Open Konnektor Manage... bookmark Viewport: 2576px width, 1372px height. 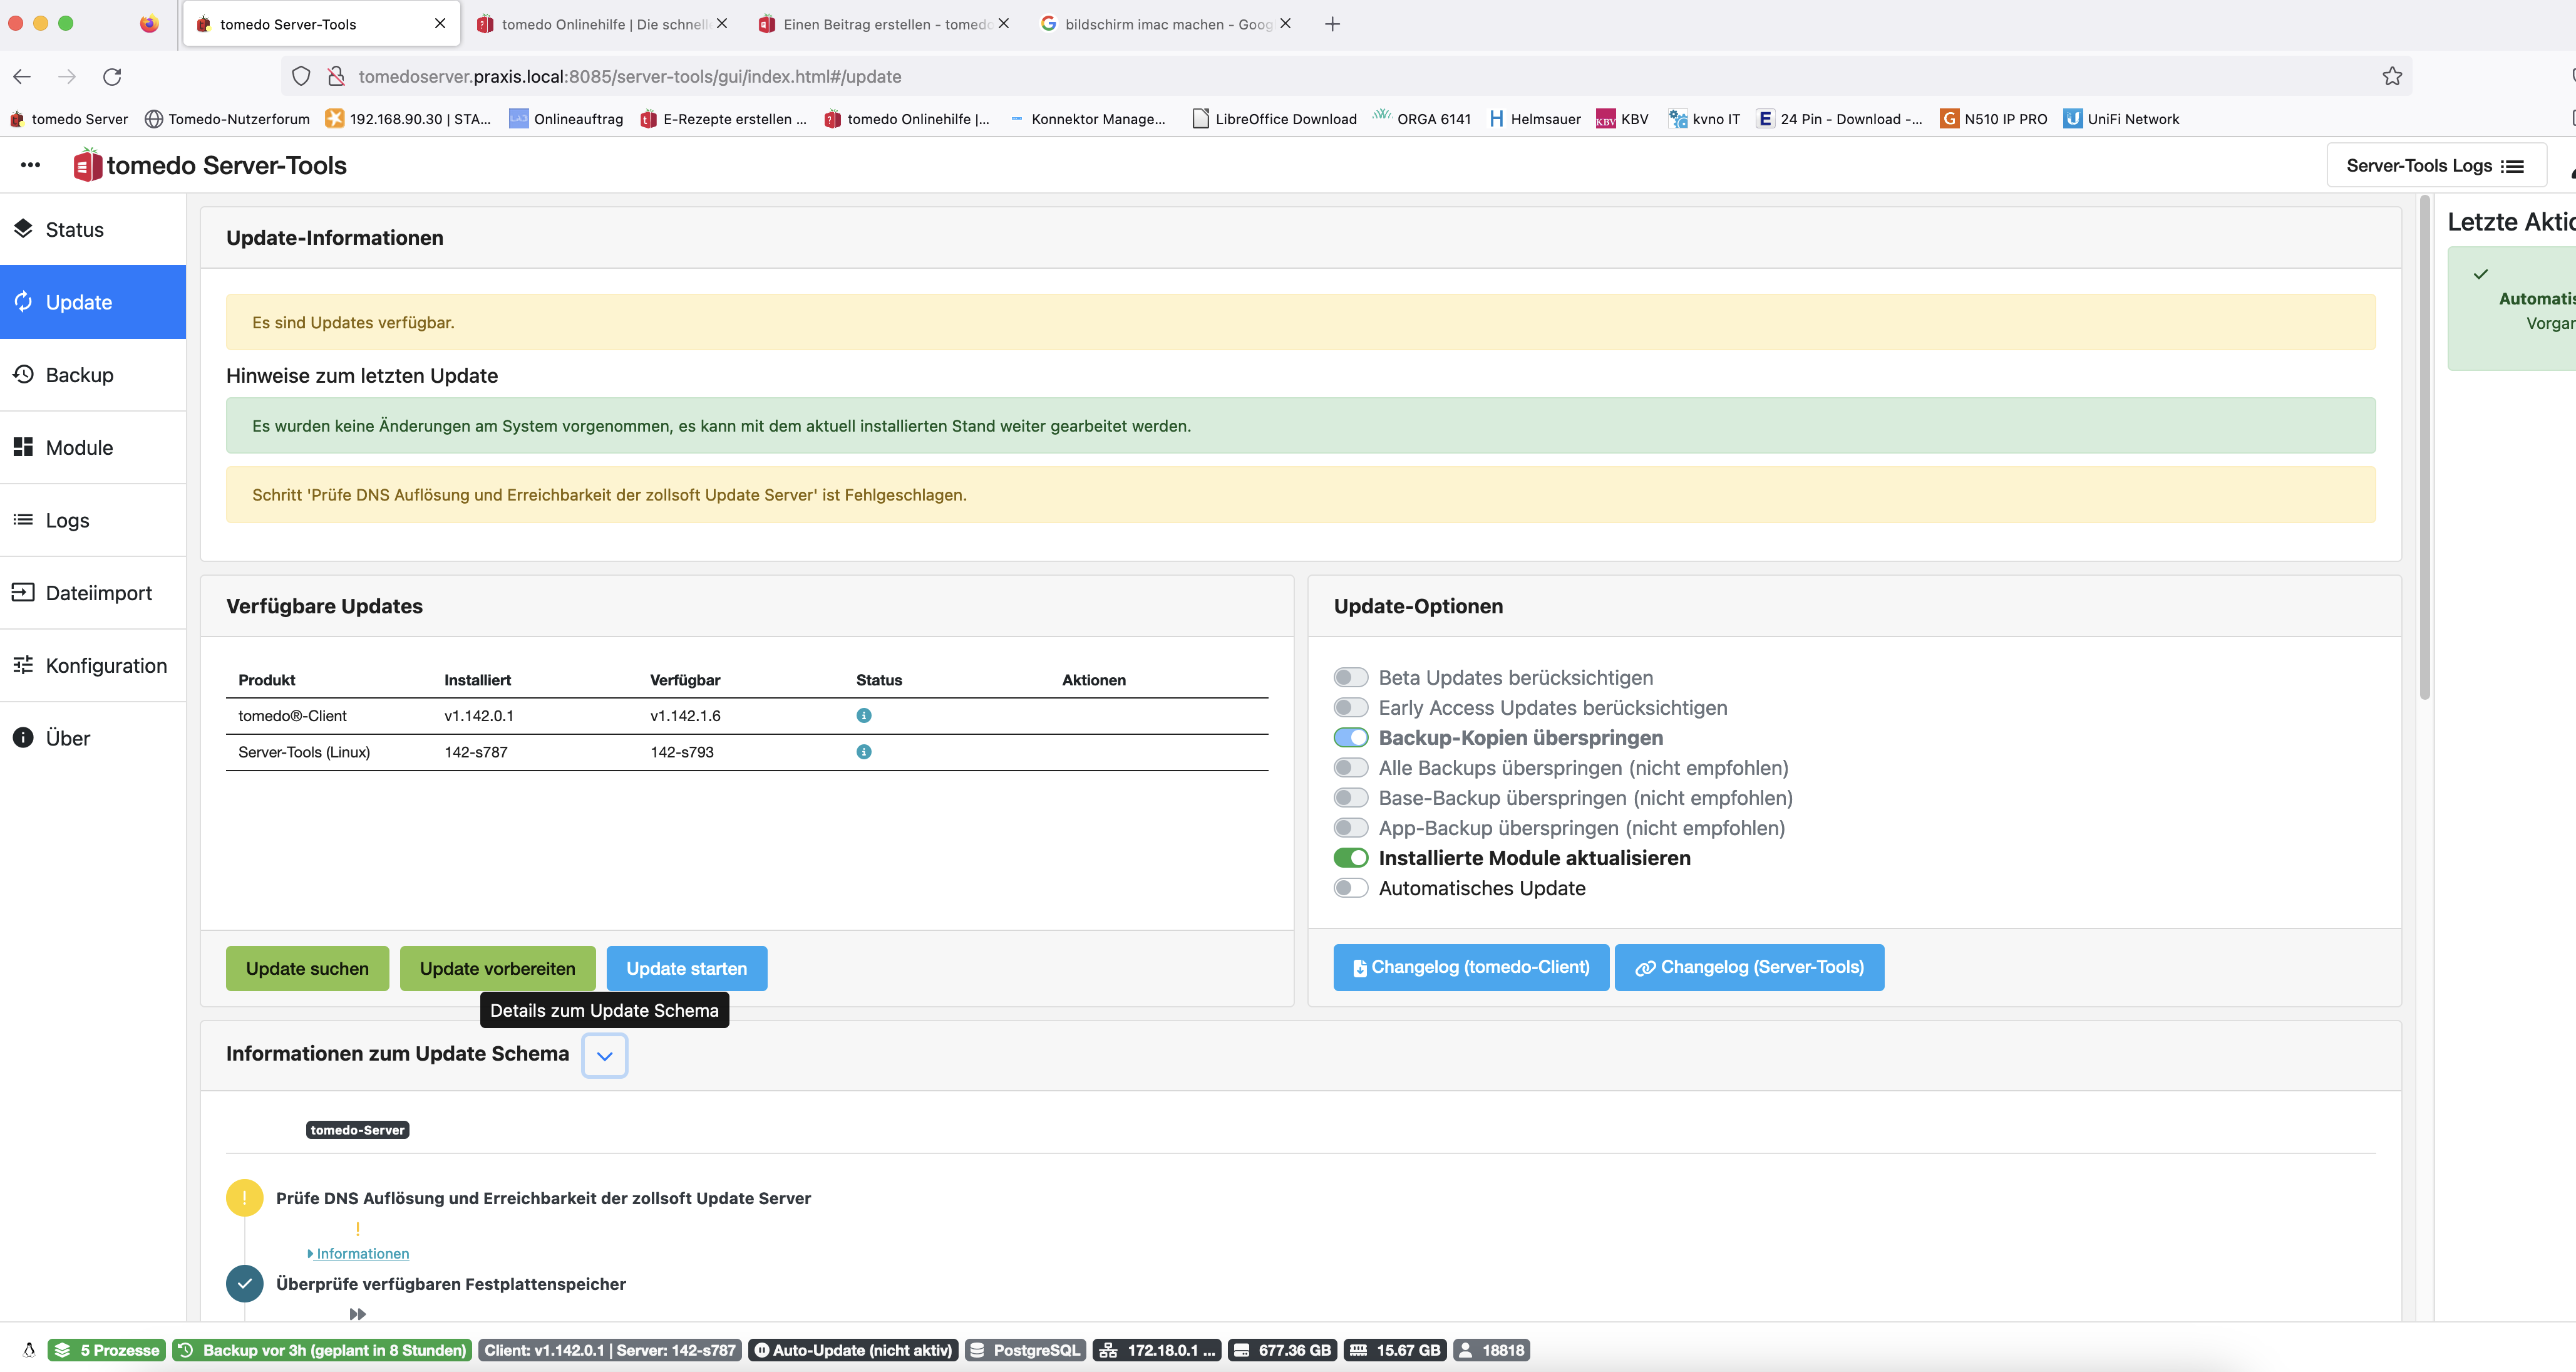click(x=1087, y=118)
